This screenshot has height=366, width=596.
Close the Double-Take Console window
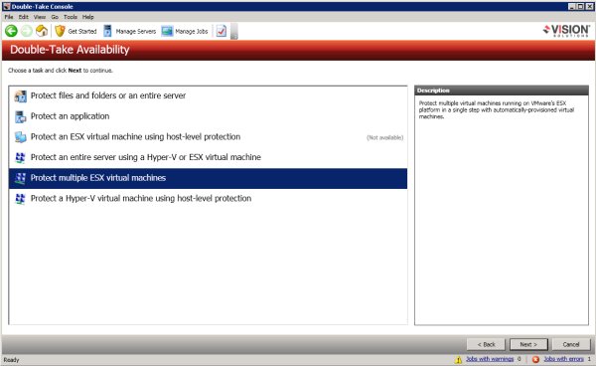(x=589, y=7)
